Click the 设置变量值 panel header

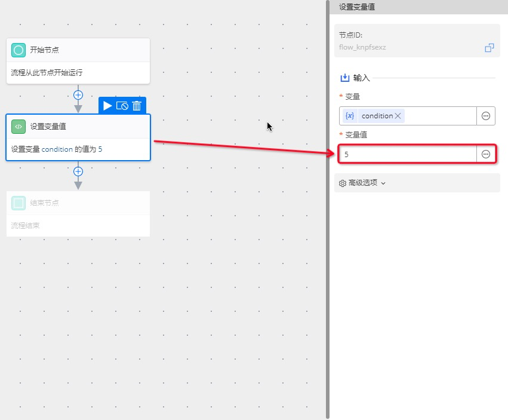click(x=357, y=7)
